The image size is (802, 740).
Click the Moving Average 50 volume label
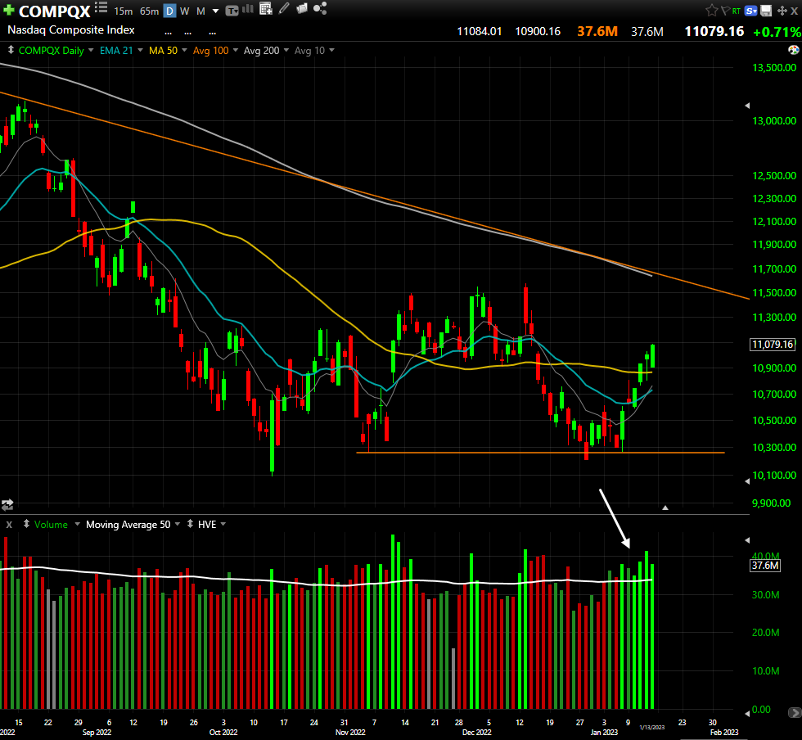pos(128,525)
